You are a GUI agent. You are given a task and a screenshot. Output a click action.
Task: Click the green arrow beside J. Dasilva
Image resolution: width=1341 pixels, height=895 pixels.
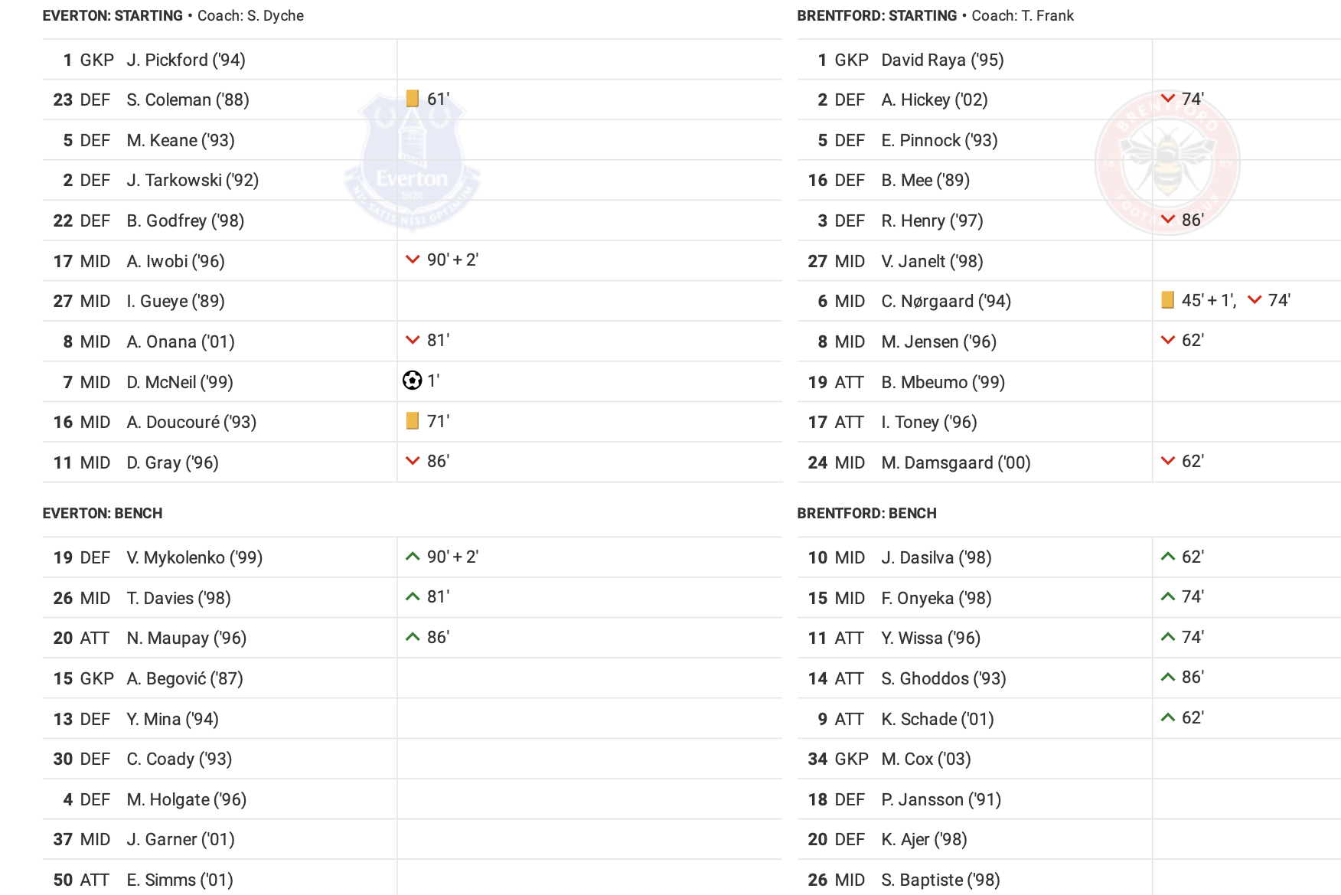pos(1167,557)
